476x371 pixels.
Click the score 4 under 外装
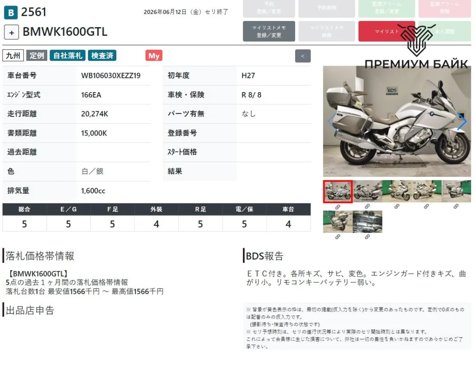tap(156, 224)
